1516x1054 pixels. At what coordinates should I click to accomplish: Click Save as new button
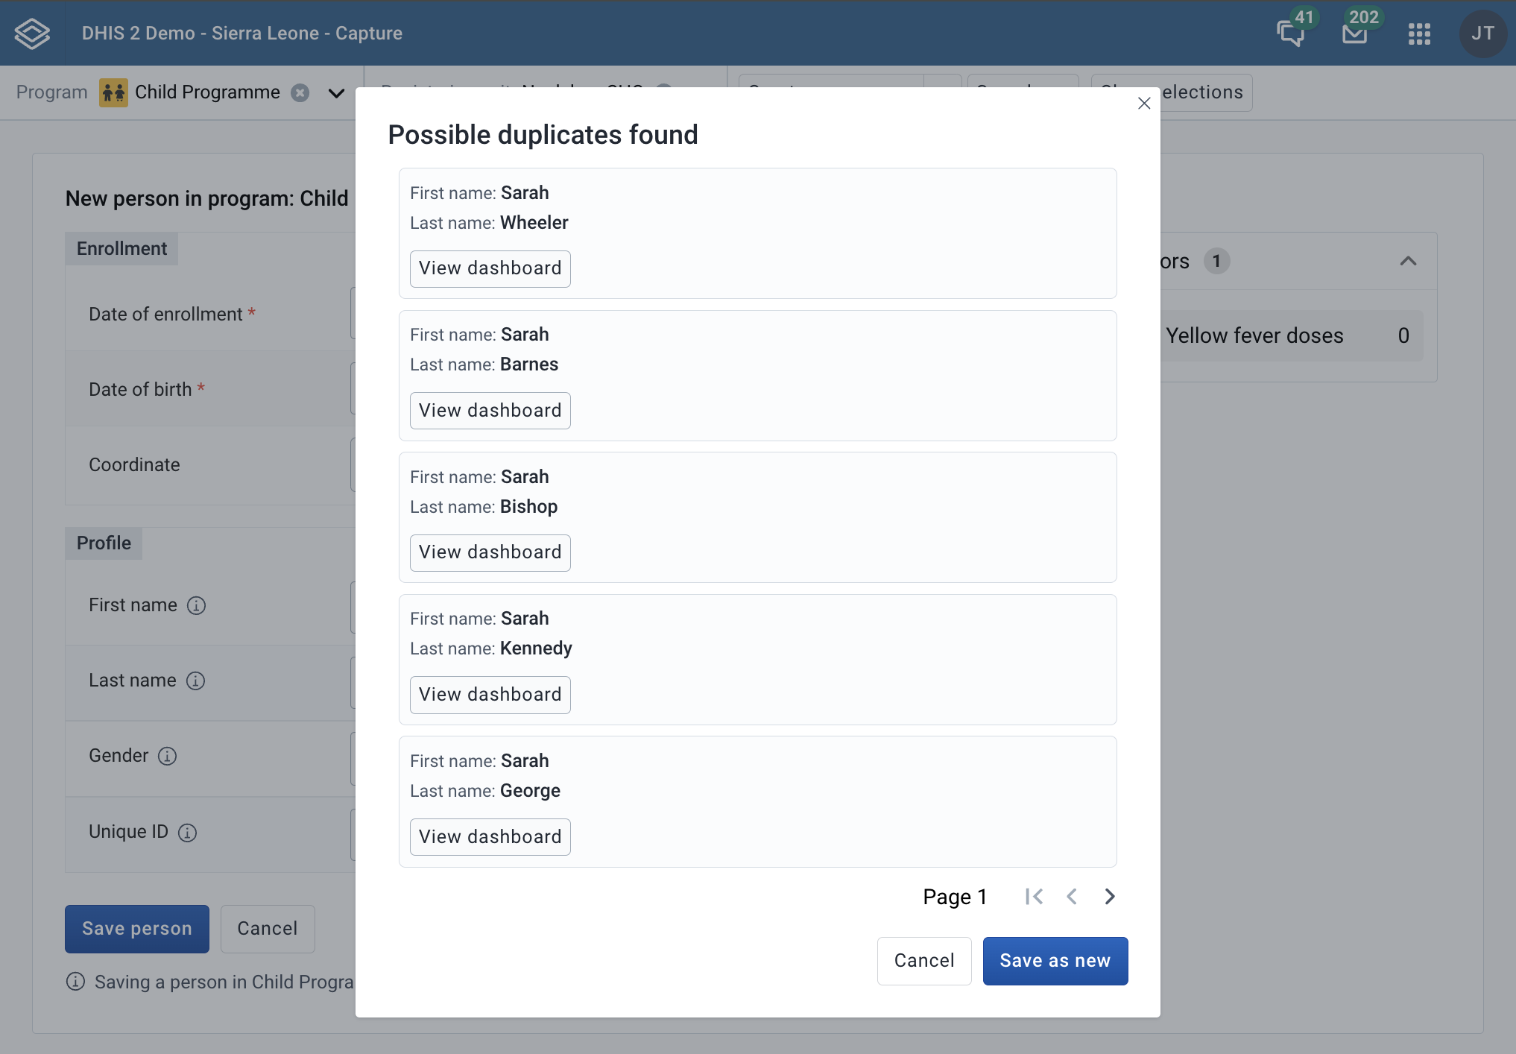point(1055,961)
